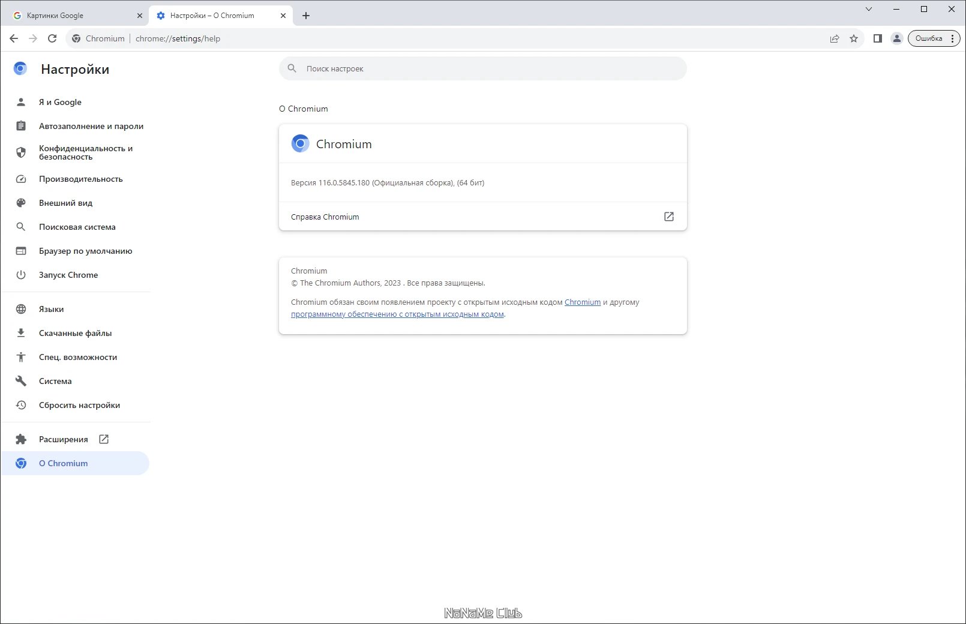Viewport: 966px width, 624px height.
Task: Click the Настройки heading text
Action: [x=75, y=70]
